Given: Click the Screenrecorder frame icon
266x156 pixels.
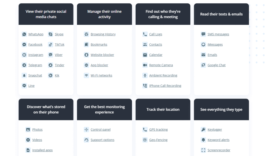Looking at the screenshot, I should pyautogui.click(x=203, y=150).
